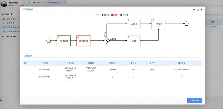This screenshot has width=223, height=109.
Task: Click the green 已完成 legend swatch
Action: [x=103, y=15]
